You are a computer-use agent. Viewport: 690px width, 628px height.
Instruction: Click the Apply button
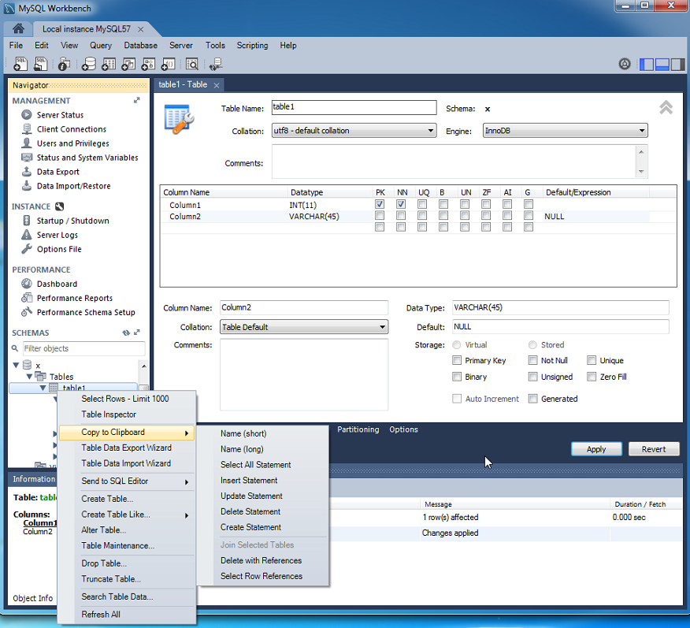596,449
